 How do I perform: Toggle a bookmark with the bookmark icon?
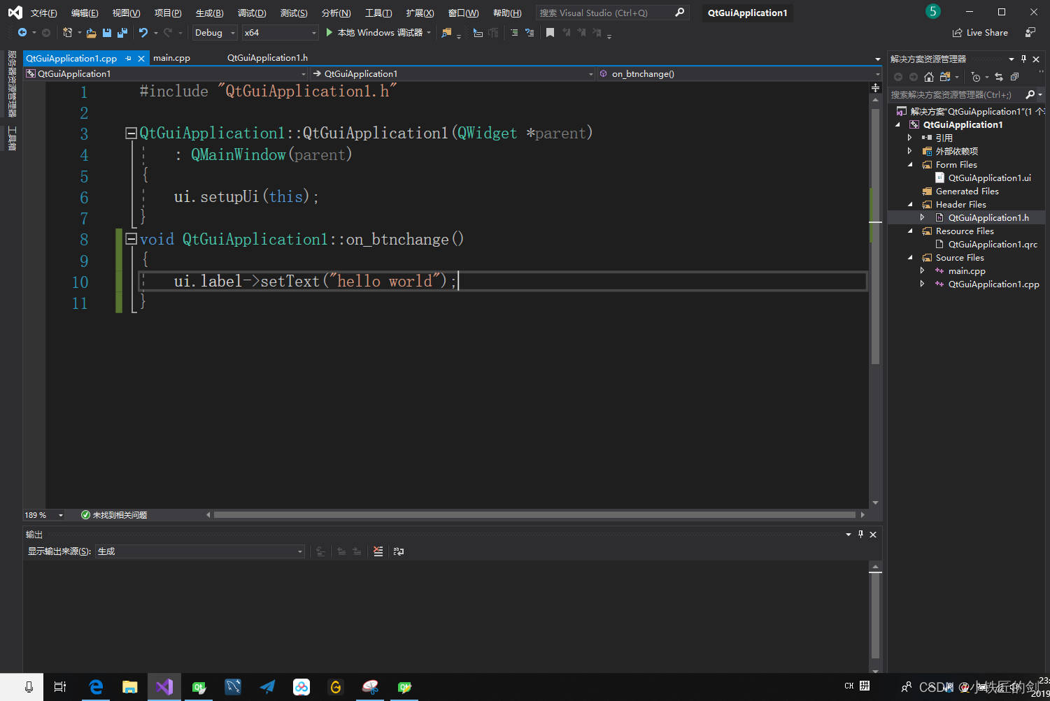point(551,32)
